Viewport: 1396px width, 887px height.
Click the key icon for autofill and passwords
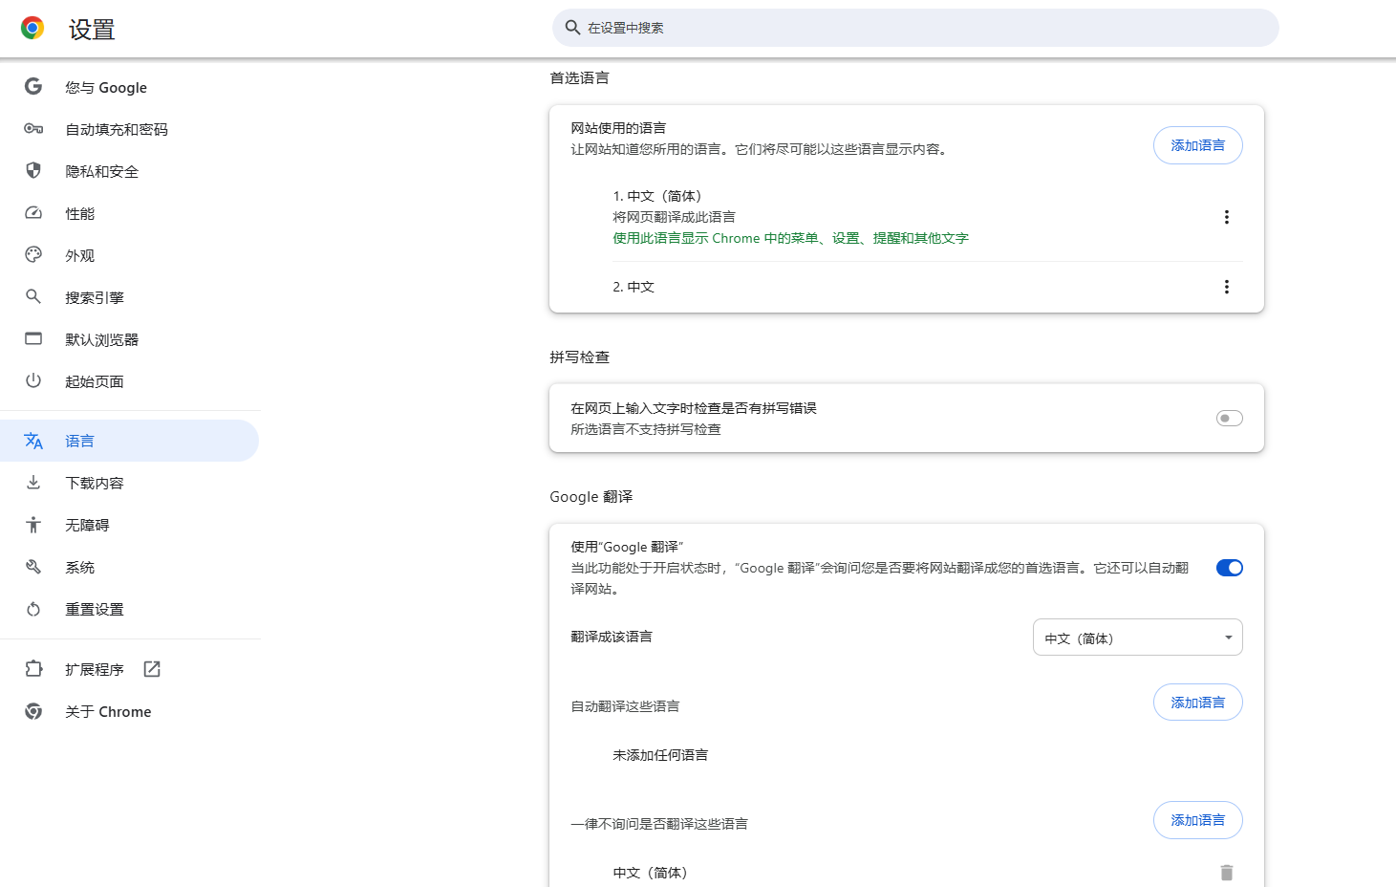(33, 129)
